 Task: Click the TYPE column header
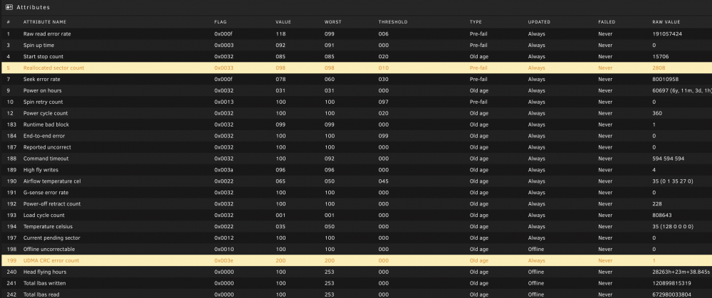pos(476,22)
